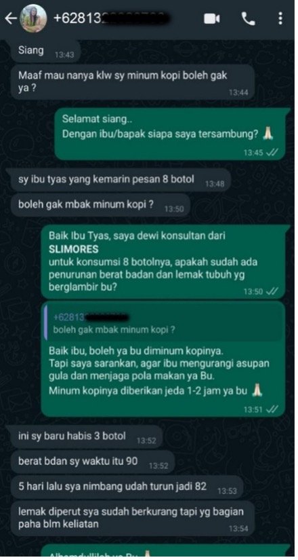Start a voice call
298x560 pixels.
(x=249, y=19)
